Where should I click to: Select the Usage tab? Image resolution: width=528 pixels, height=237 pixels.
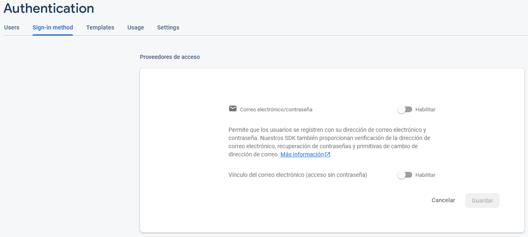(135, 27)
